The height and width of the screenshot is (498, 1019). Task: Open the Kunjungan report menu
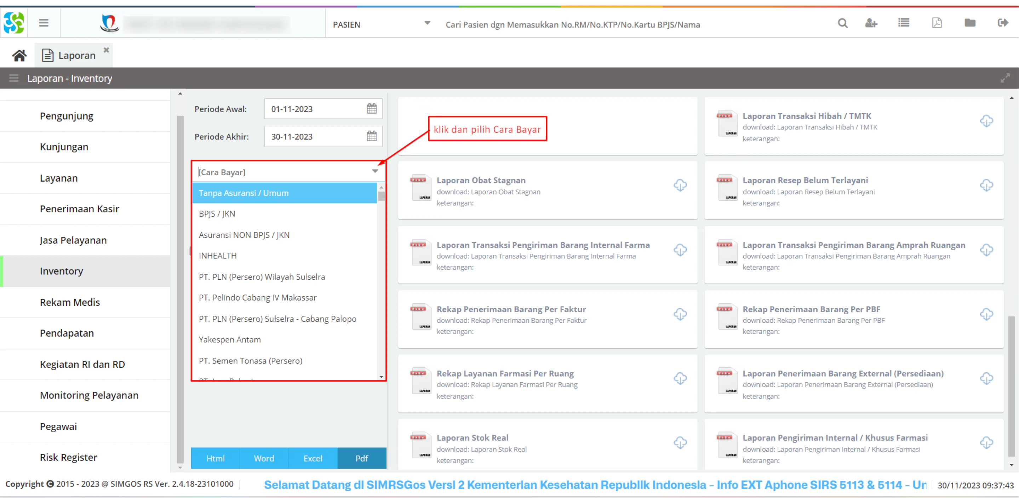pos(85,147)
